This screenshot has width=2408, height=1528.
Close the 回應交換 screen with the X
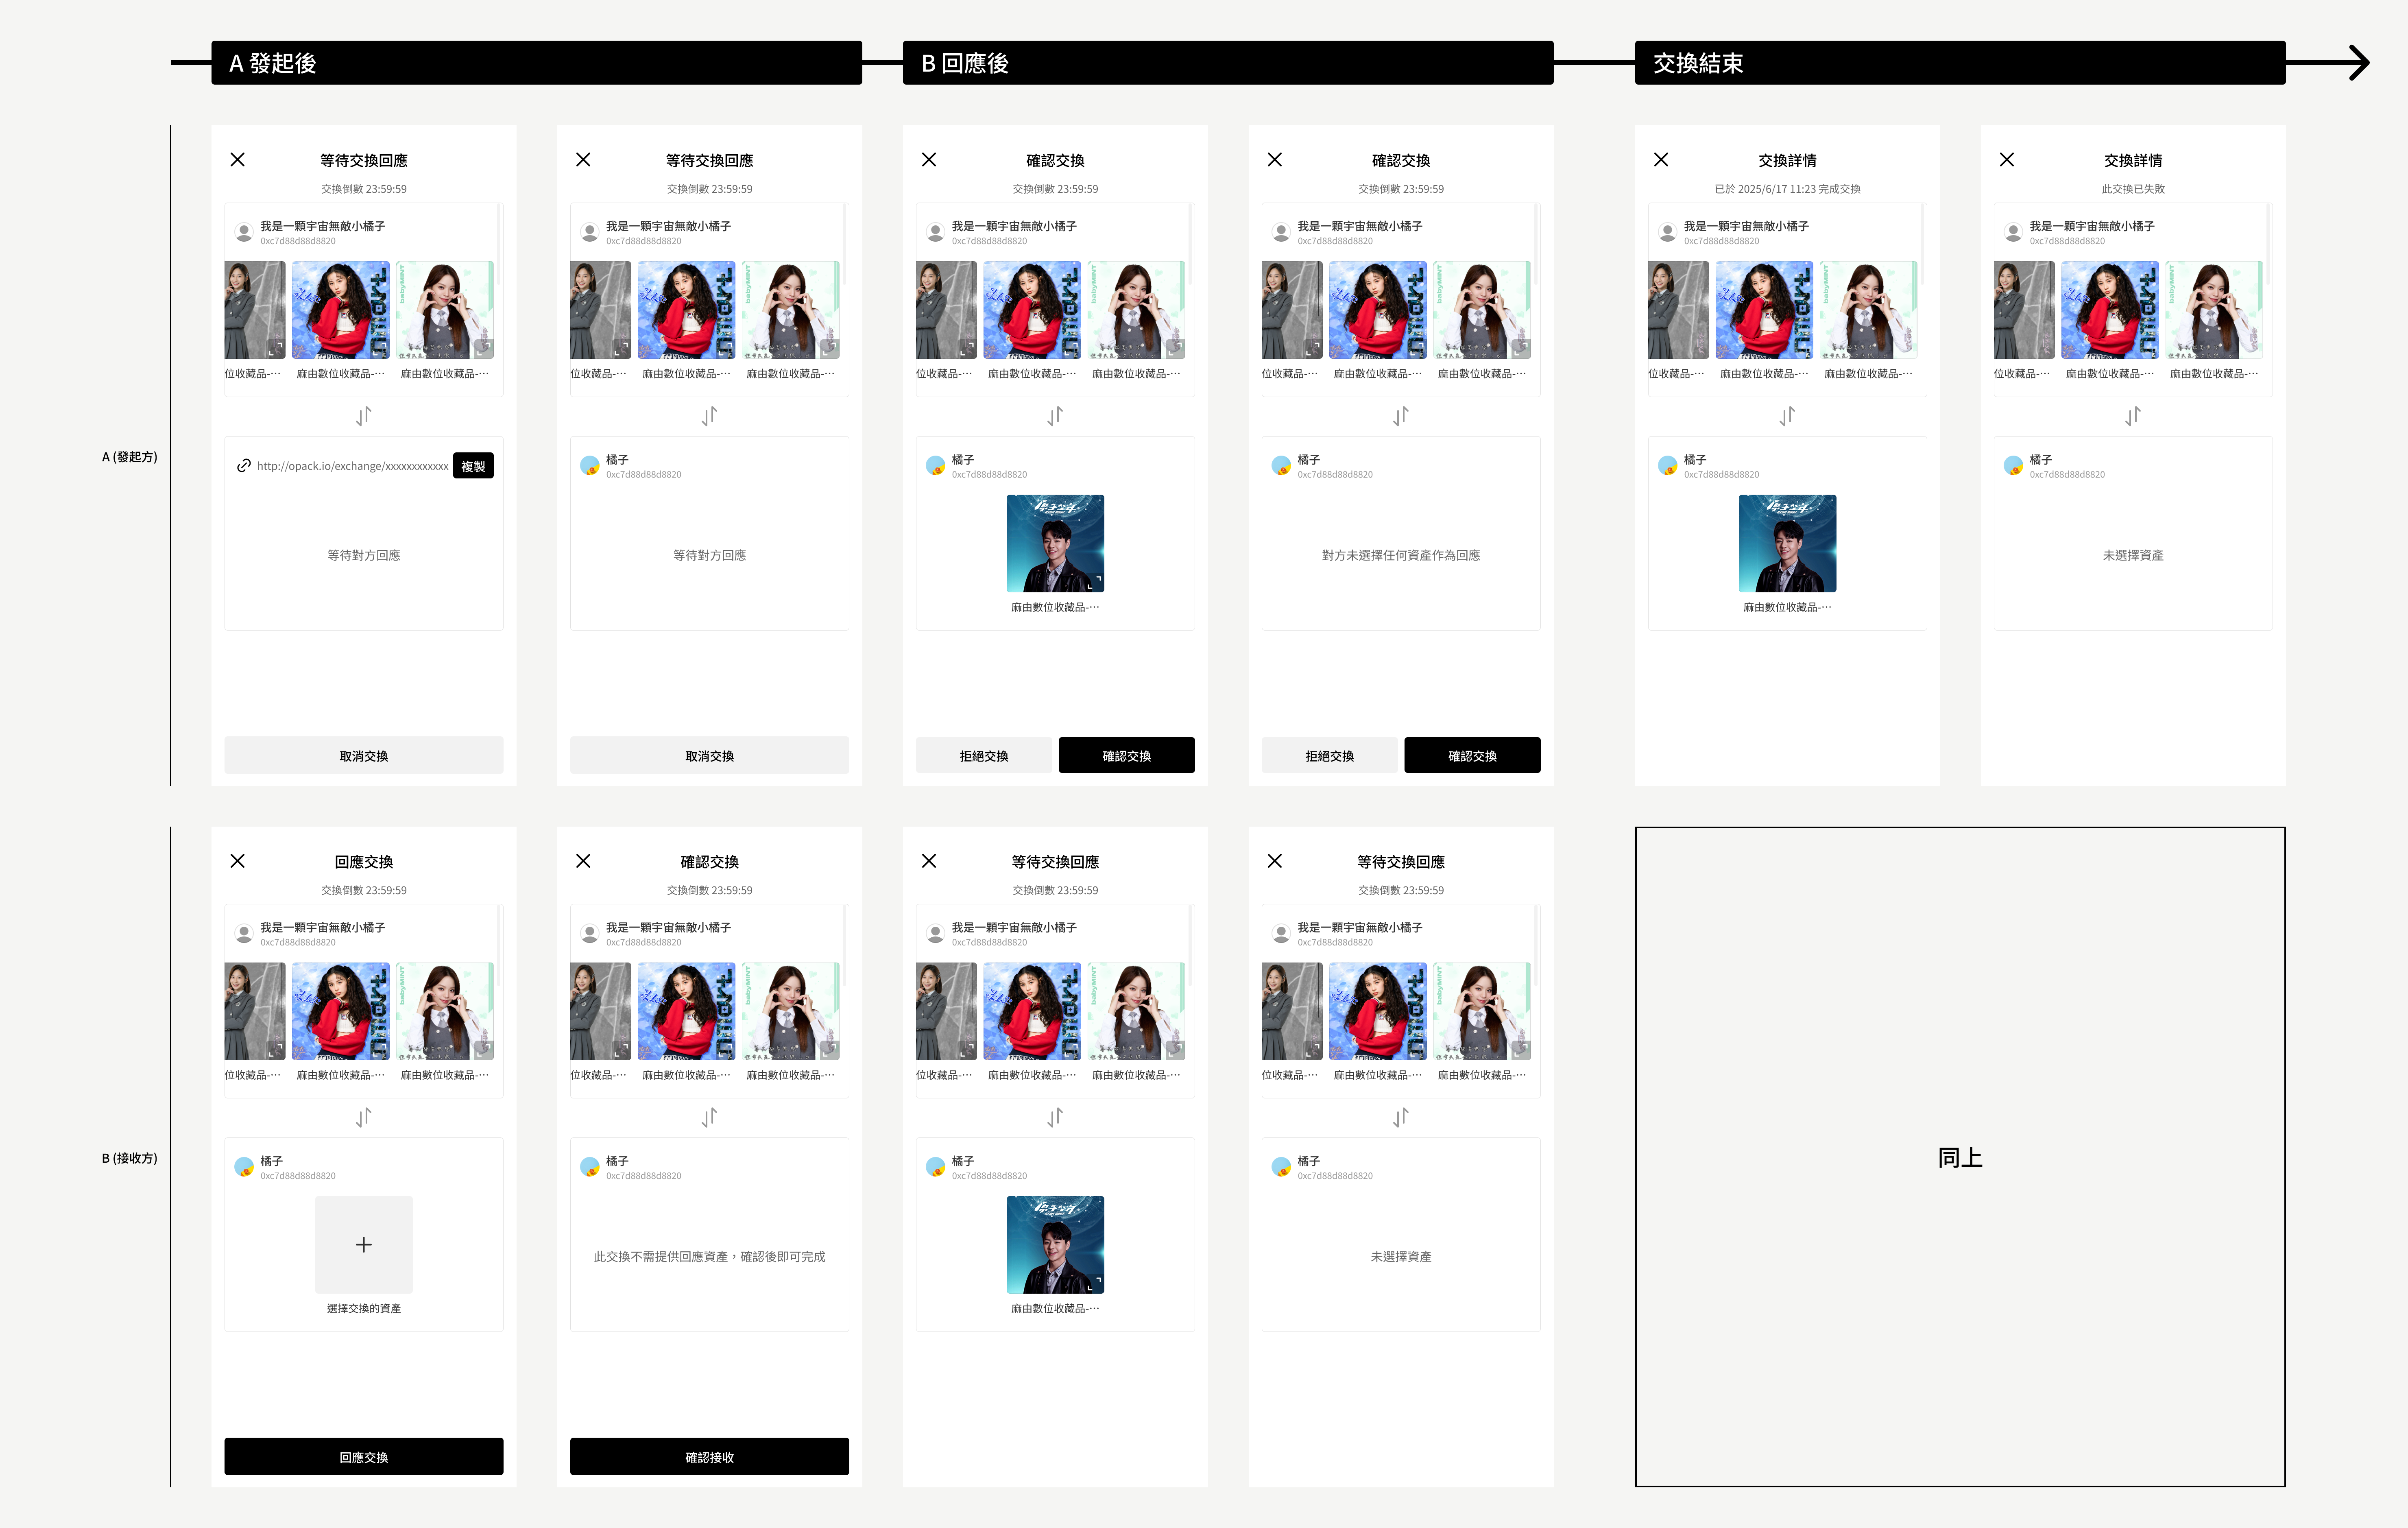238,861
